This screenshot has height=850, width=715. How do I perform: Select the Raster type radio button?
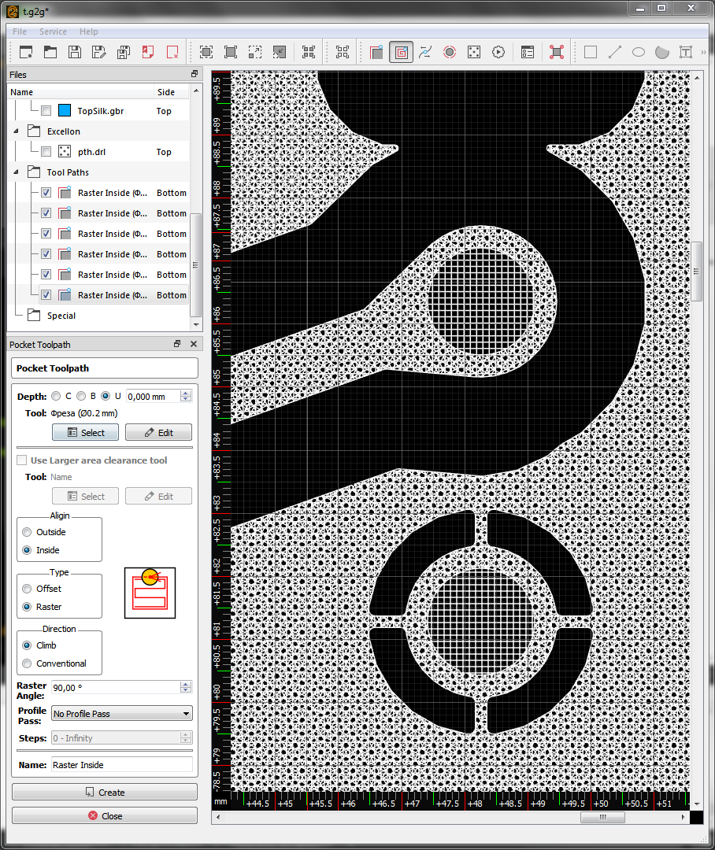pyautogui.click(x=27, y=607)
